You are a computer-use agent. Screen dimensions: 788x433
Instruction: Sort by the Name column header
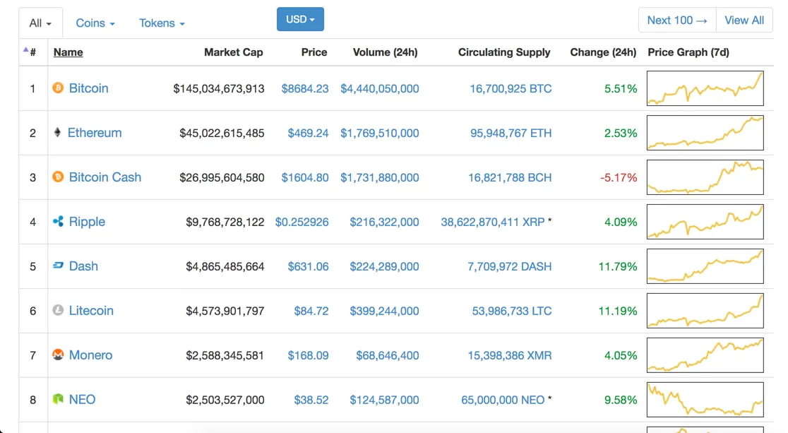68,52
